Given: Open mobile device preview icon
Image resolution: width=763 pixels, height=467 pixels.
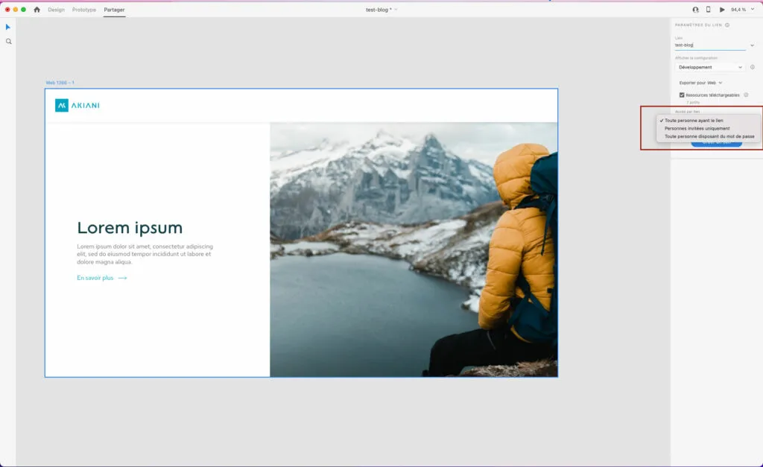Looking at the screenshot, I should (709, 10).
